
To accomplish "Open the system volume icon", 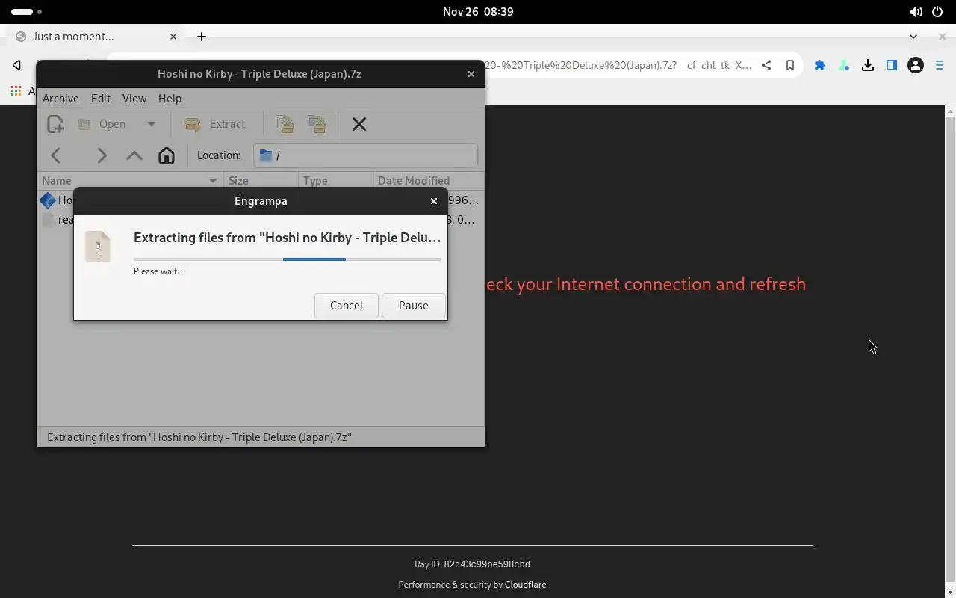I will tap(916, 11).
